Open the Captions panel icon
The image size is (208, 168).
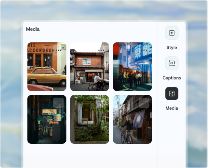pos(172,63)
